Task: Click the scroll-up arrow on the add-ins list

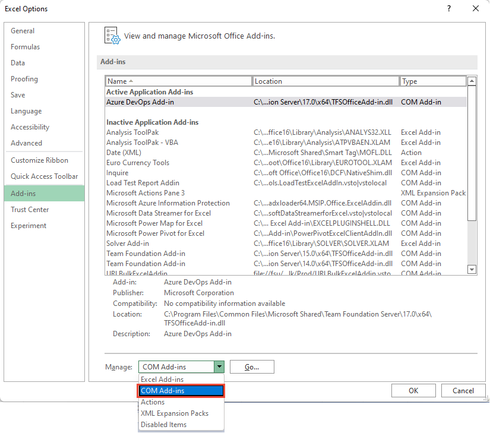Action: [472, 80]
